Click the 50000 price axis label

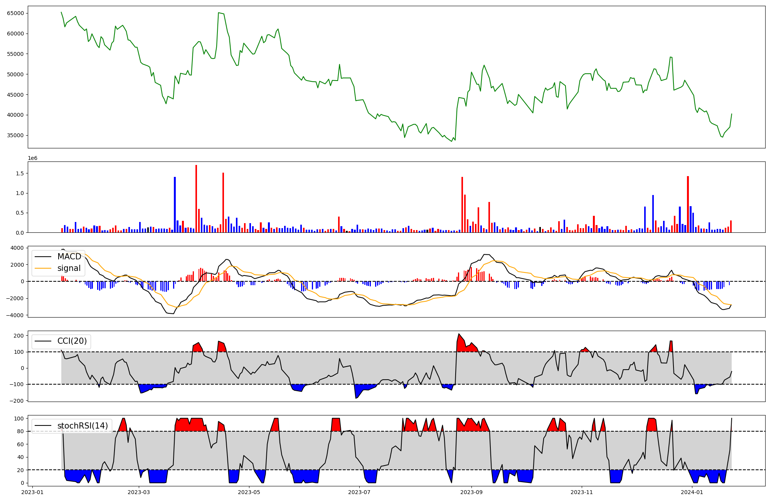15,74
